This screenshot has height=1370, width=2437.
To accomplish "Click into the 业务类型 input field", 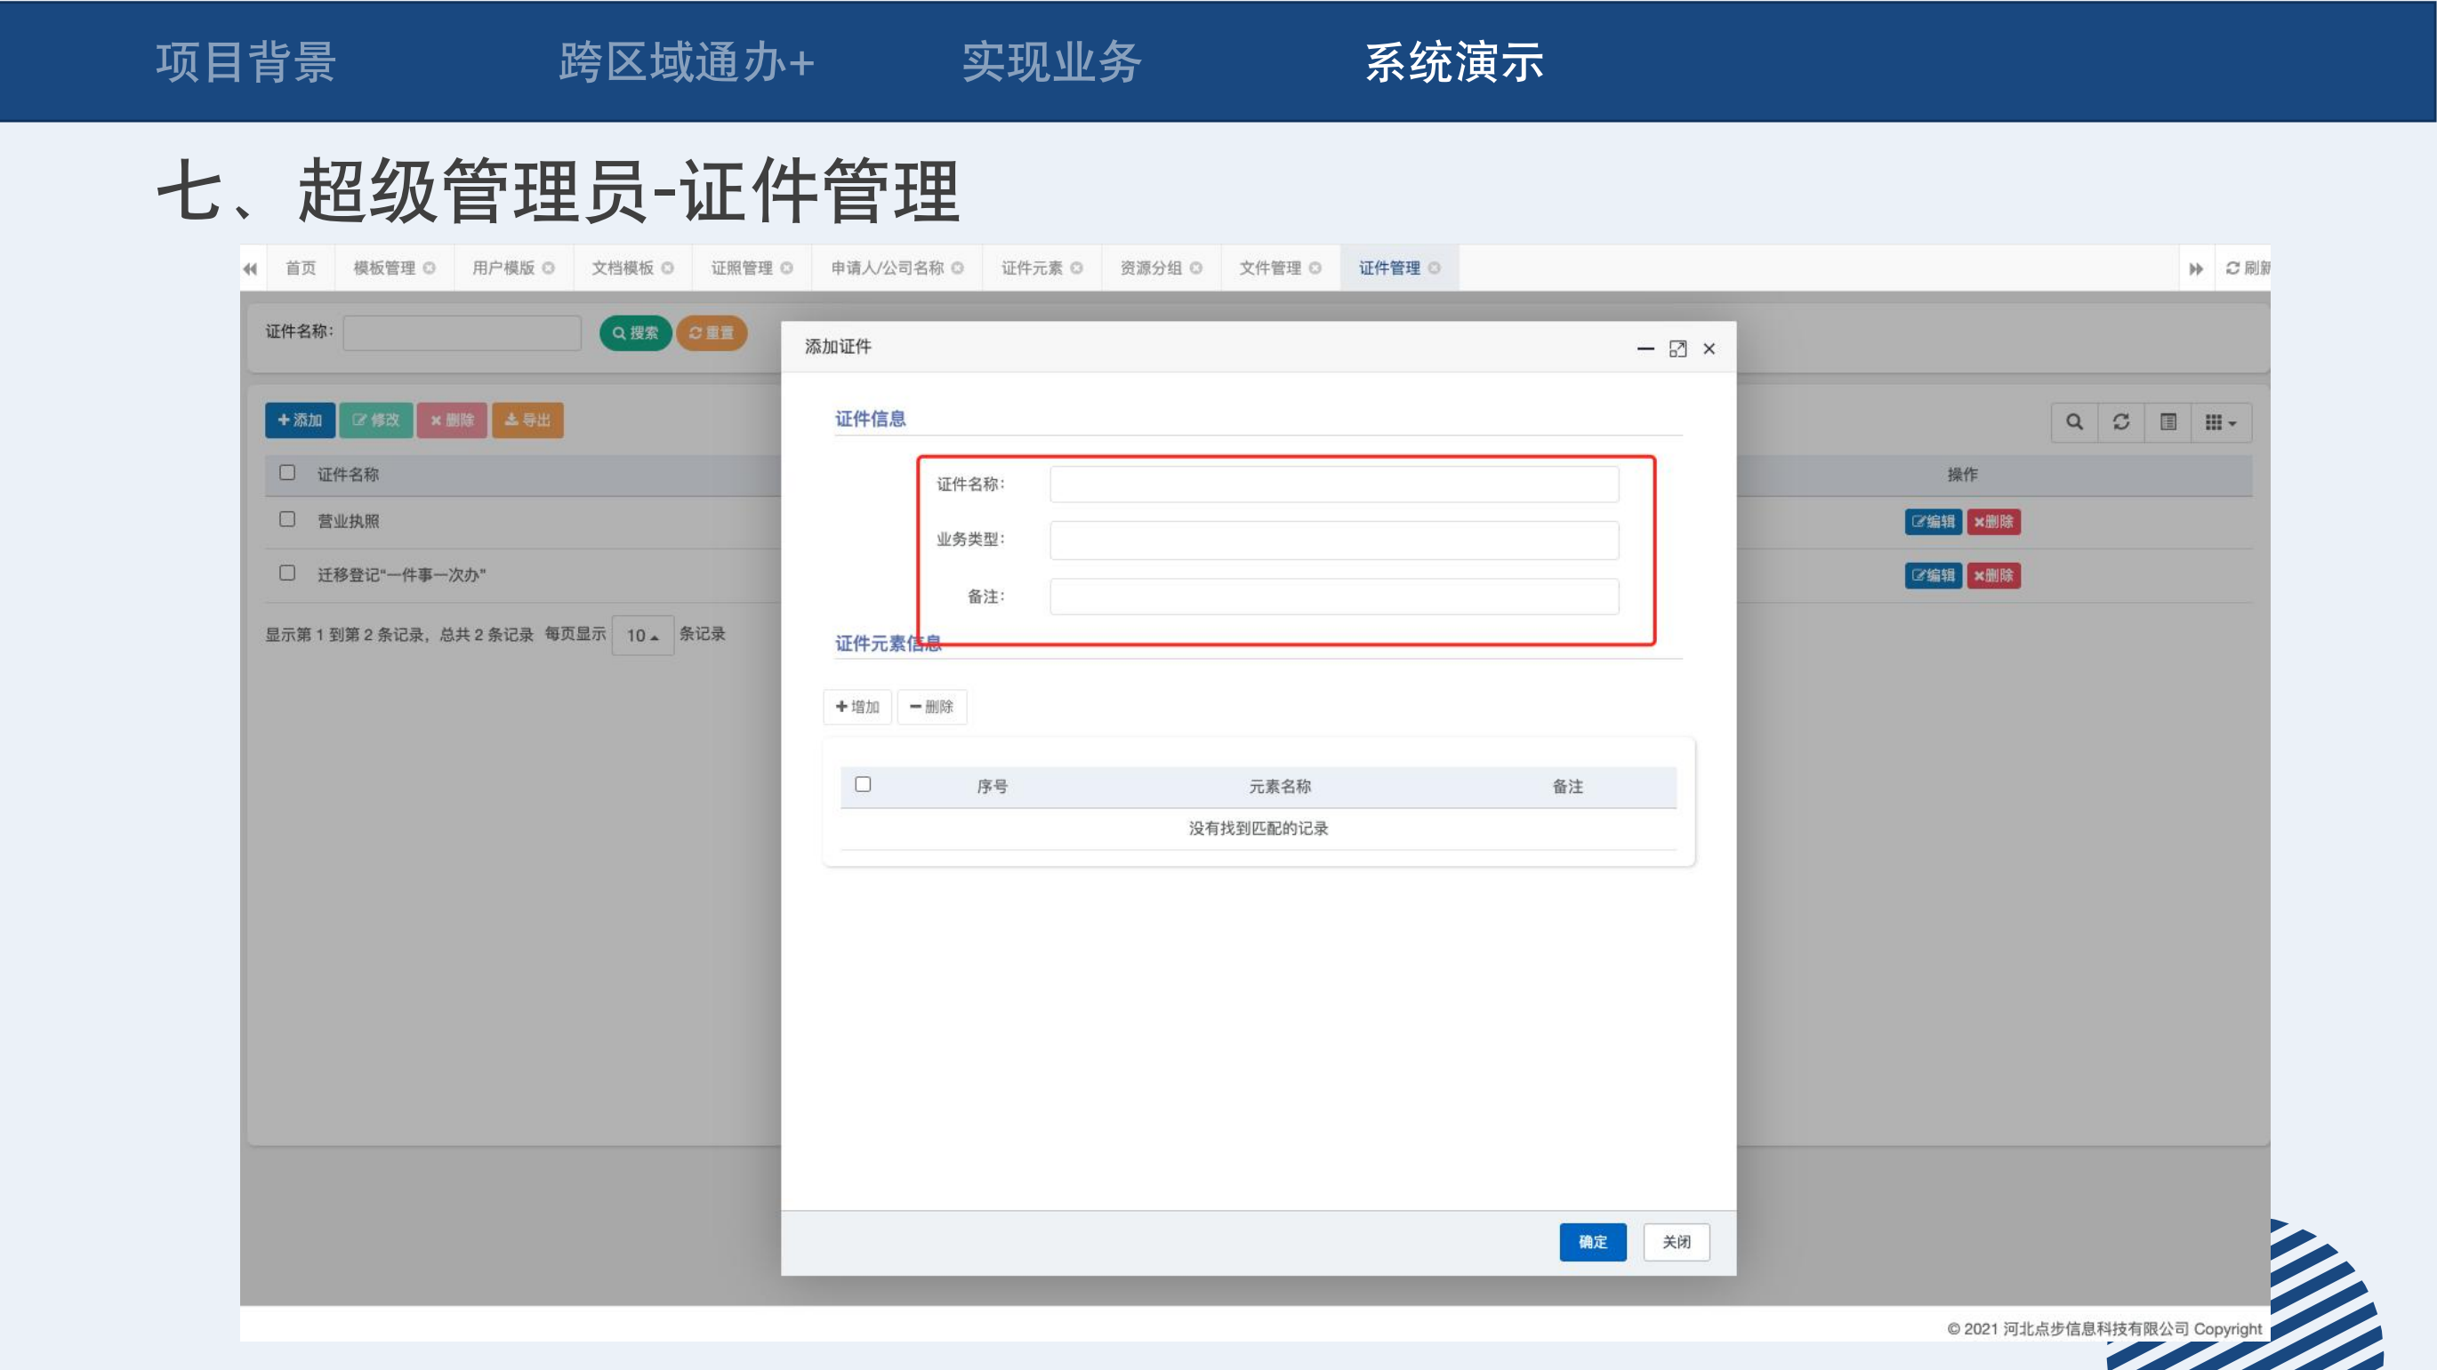I will coord(1334,540).
